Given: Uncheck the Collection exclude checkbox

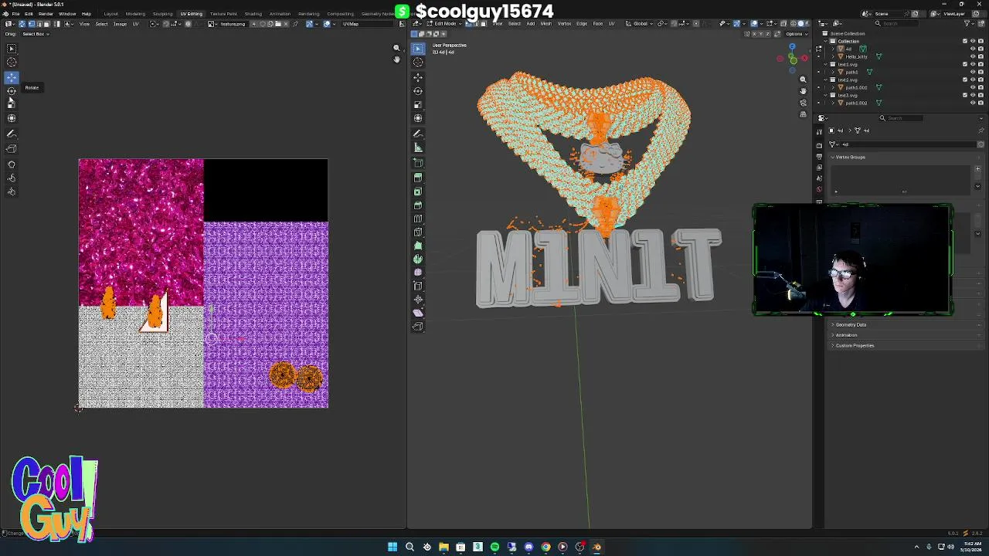Looking at the screenshot, I should click(965, 41).
